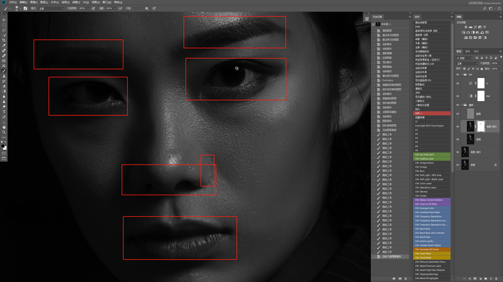Select the Rectangular Marquee tool
The width and height of the screenshot is (503, 282).
click(x=4, y=25)
